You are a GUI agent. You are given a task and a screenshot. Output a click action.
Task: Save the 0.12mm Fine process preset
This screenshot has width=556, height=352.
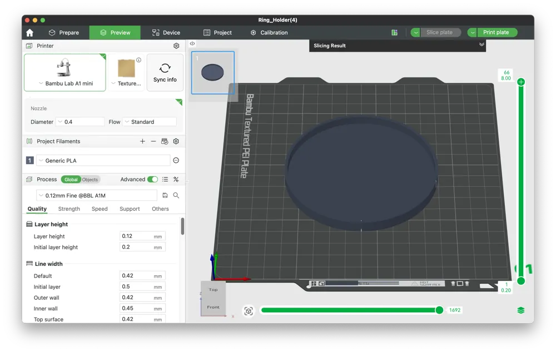pyautogui.click(x=165, y=195)
